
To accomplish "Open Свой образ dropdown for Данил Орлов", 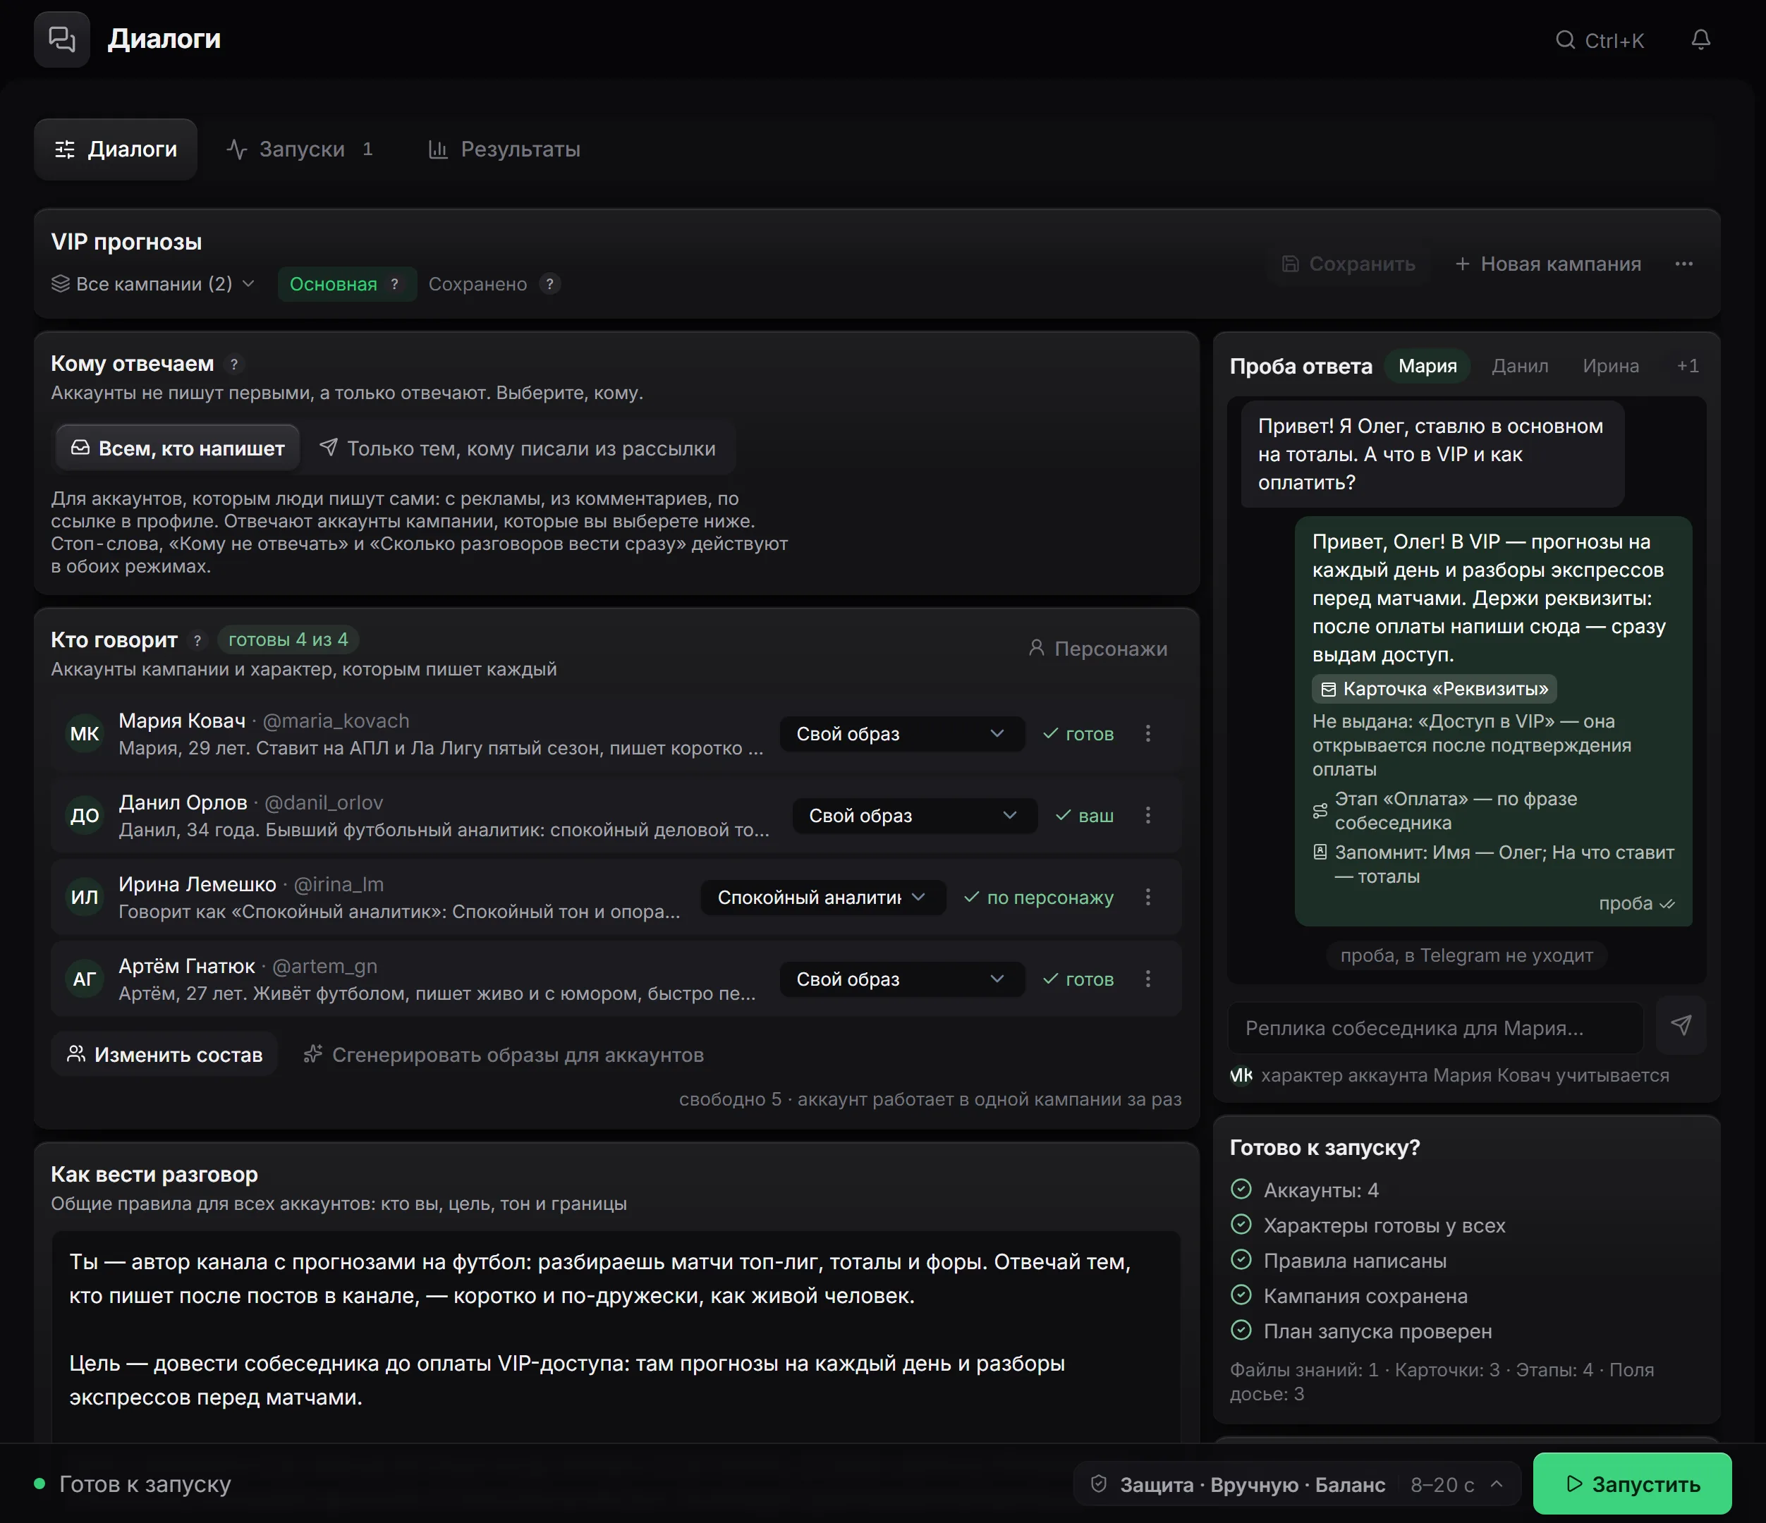I will pos(915,816).
